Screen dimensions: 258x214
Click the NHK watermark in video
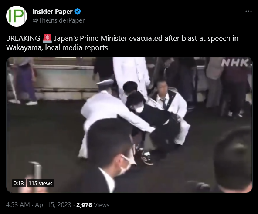coord(235,63)
